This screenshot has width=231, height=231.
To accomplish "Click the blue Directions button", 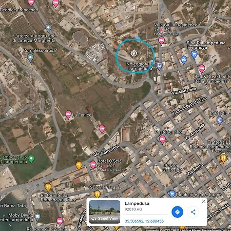I will (x=177, y=212).
